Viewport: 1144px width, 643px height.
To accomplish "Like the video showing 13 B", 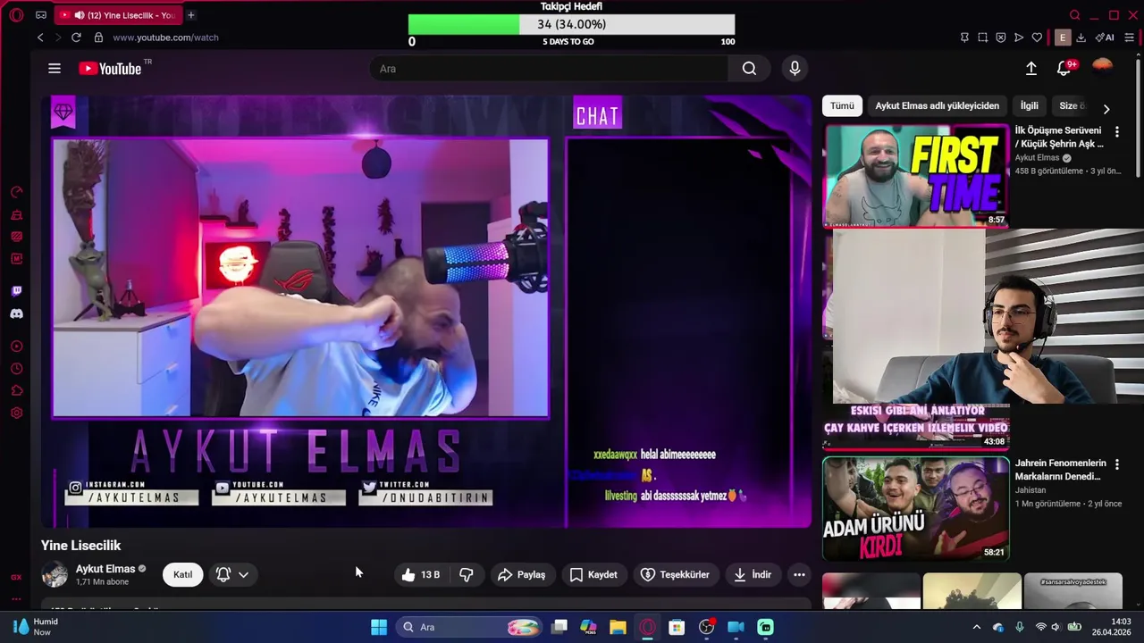I will [x=421, y=575].
